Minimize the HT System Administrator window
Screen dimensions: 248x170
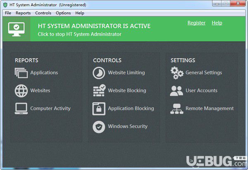pyautogui.click(x=217, y=4)
